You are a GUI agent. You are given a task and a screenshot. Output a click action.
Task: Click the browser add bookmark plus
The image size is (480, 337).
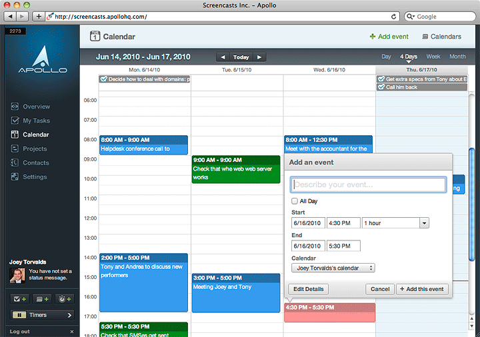click(x=39, y=16)
